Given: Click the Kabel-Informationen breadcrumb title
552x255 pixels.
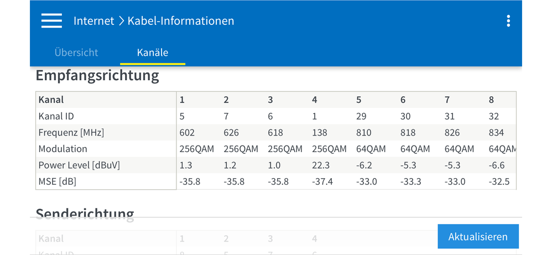Looking at the screenshot, I should pyautogui.click(x=181, y=21).
